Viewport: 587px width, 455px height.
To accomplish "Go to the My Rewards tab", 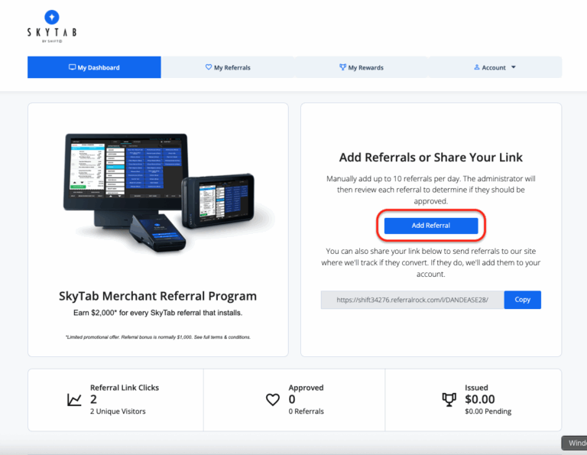I will (x=362, y=67).
